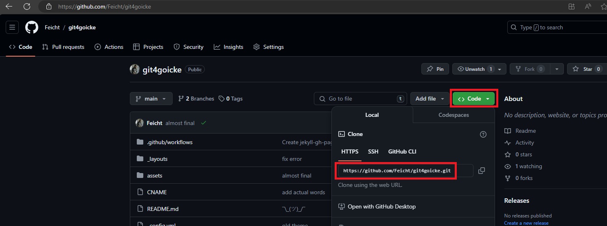This screenshot has width=607, height=226.
Task: Open the 'almost final' latest commit message
Action: point(180,123)
